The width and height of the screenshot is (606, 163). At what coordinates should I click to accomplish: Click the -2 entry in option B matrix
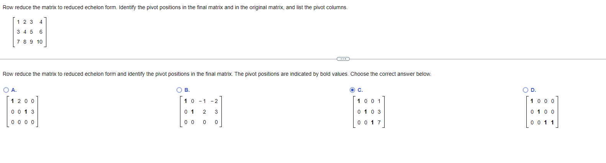click(x=215, y=101)
